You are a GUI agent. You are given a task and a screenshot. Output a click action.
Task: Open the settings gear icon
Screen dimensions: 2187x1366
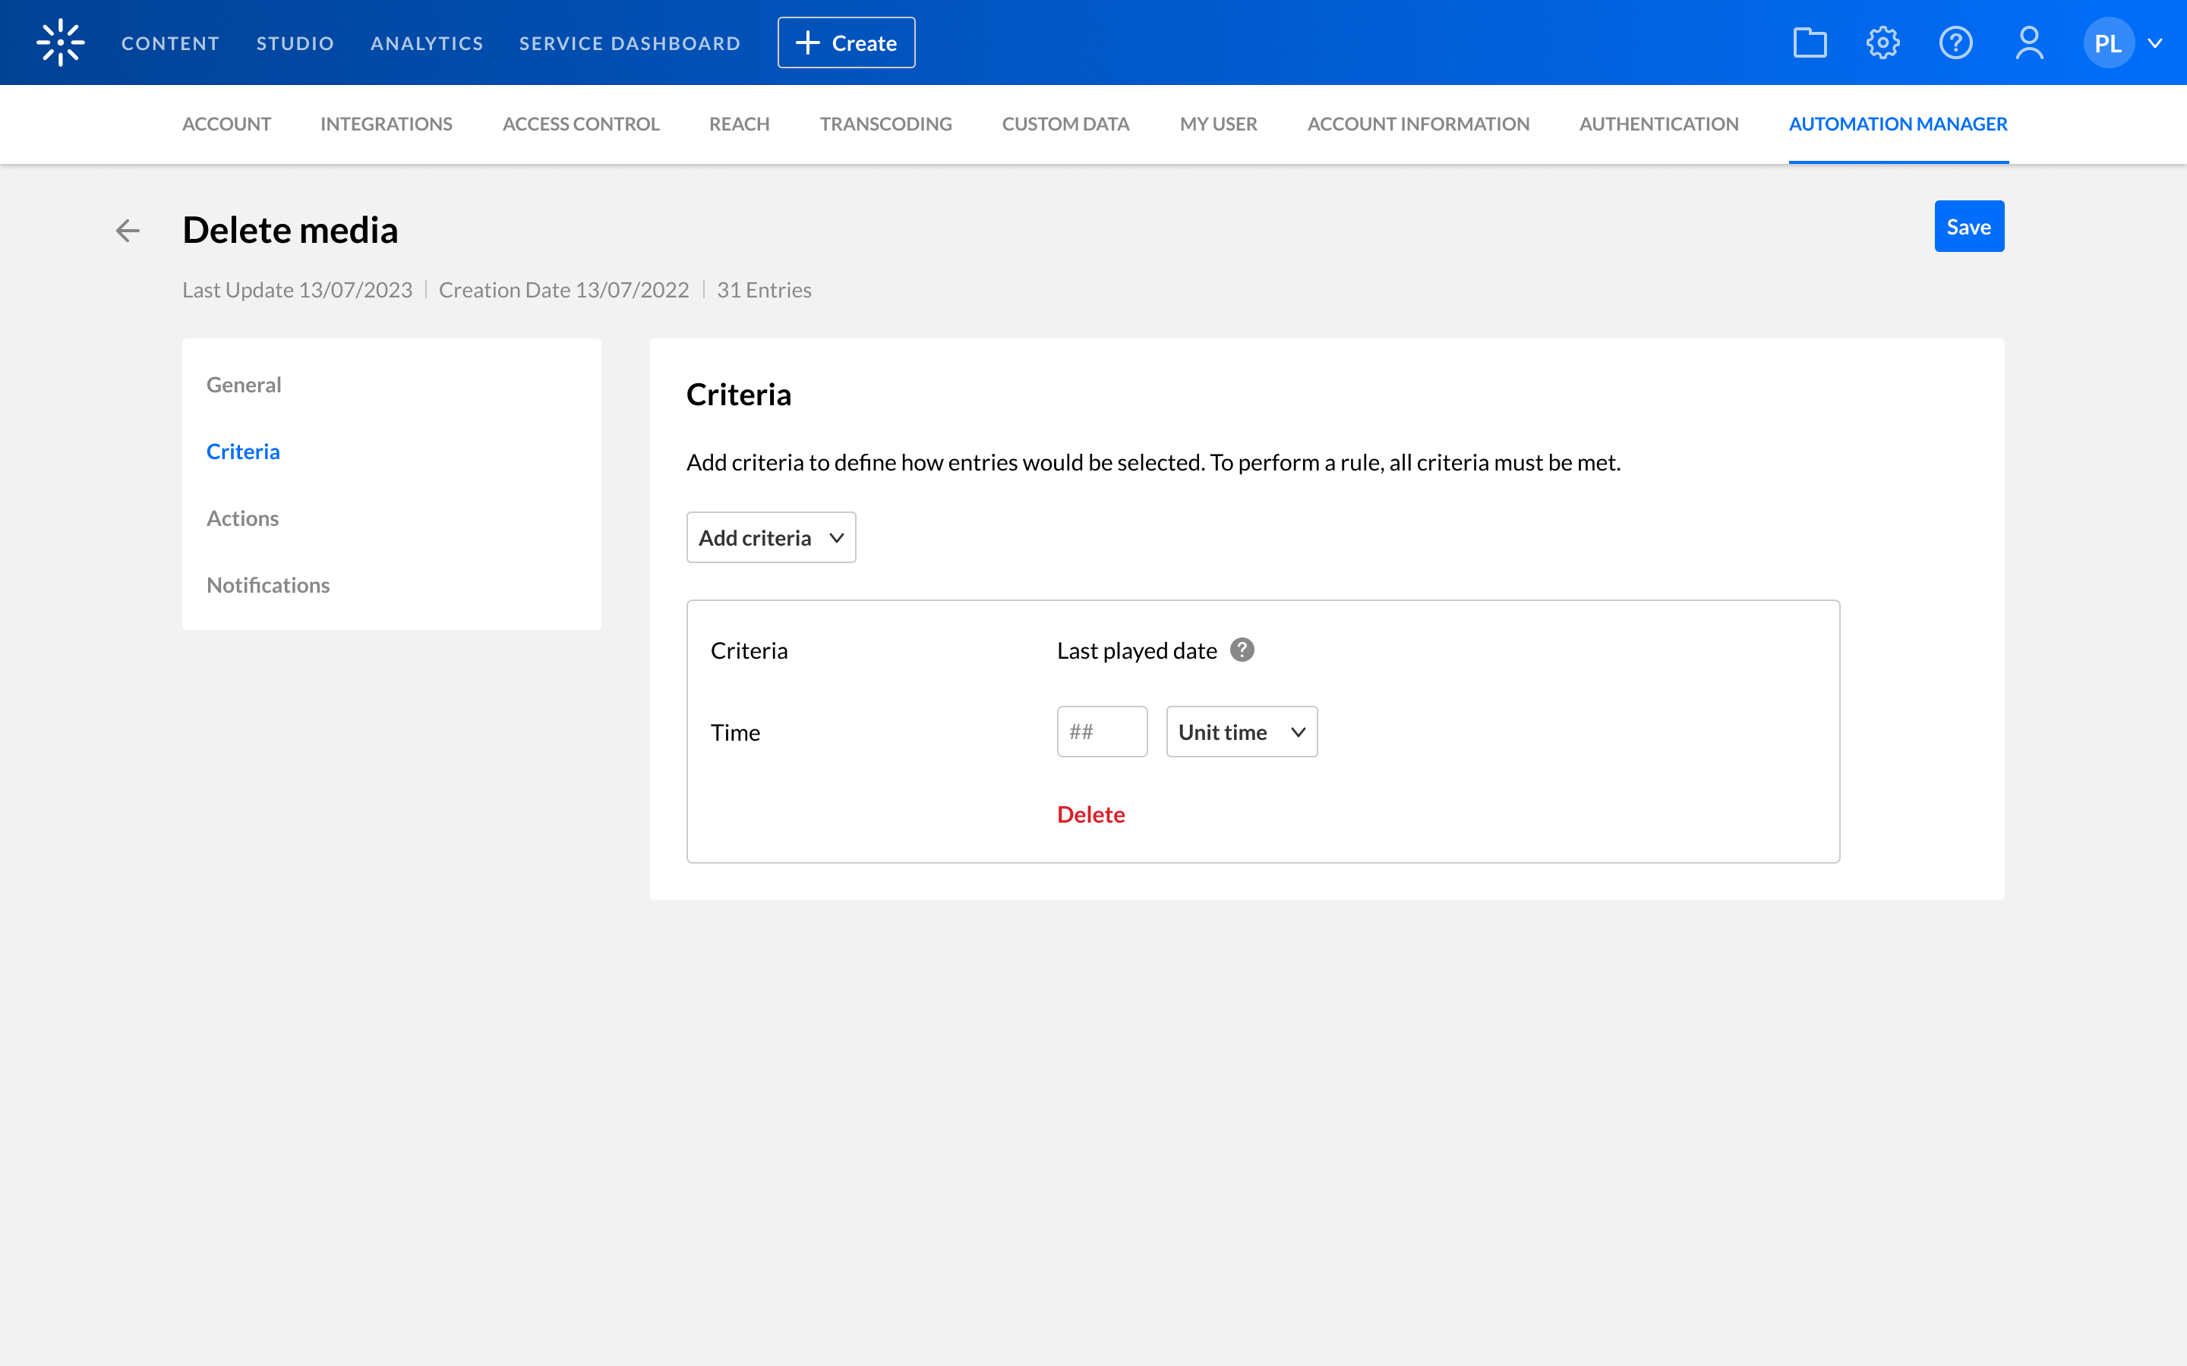[x=1882, y=42]
